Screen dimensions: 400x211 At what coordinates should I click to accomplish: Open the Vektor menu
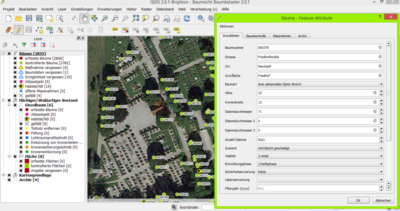(131, 9)
